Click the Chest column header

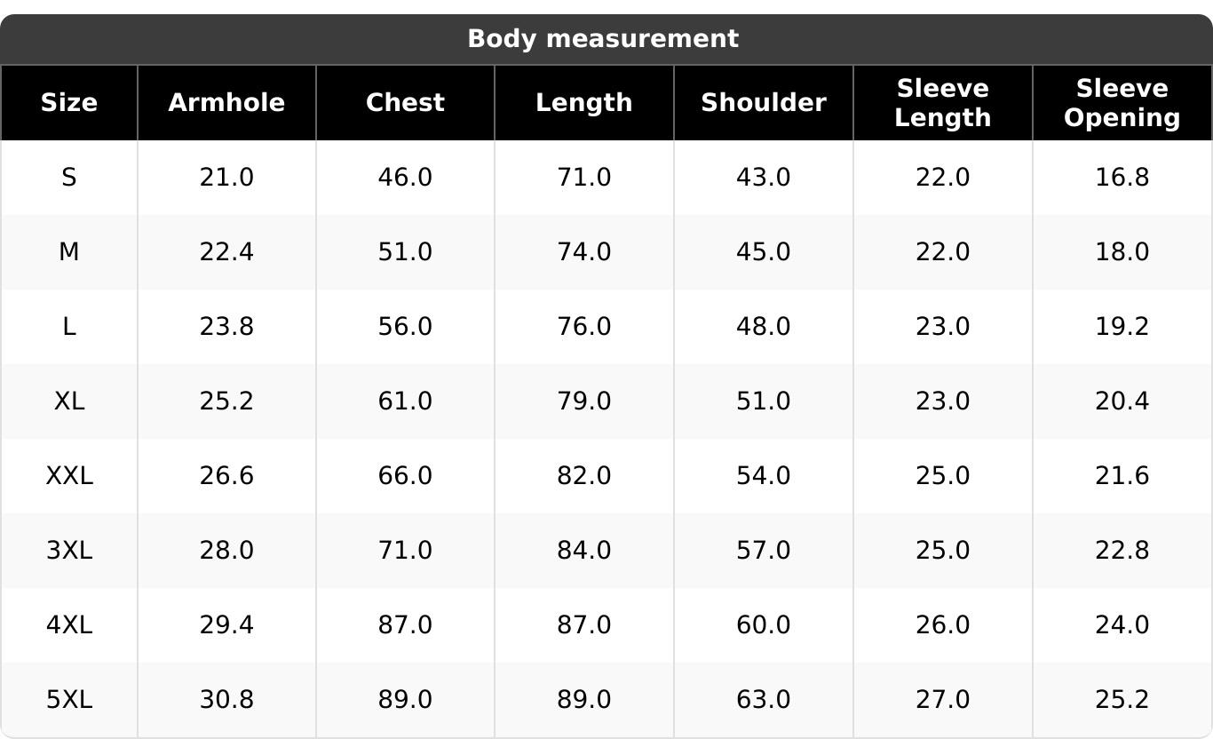pyautogui.click(x=405, y=103)
